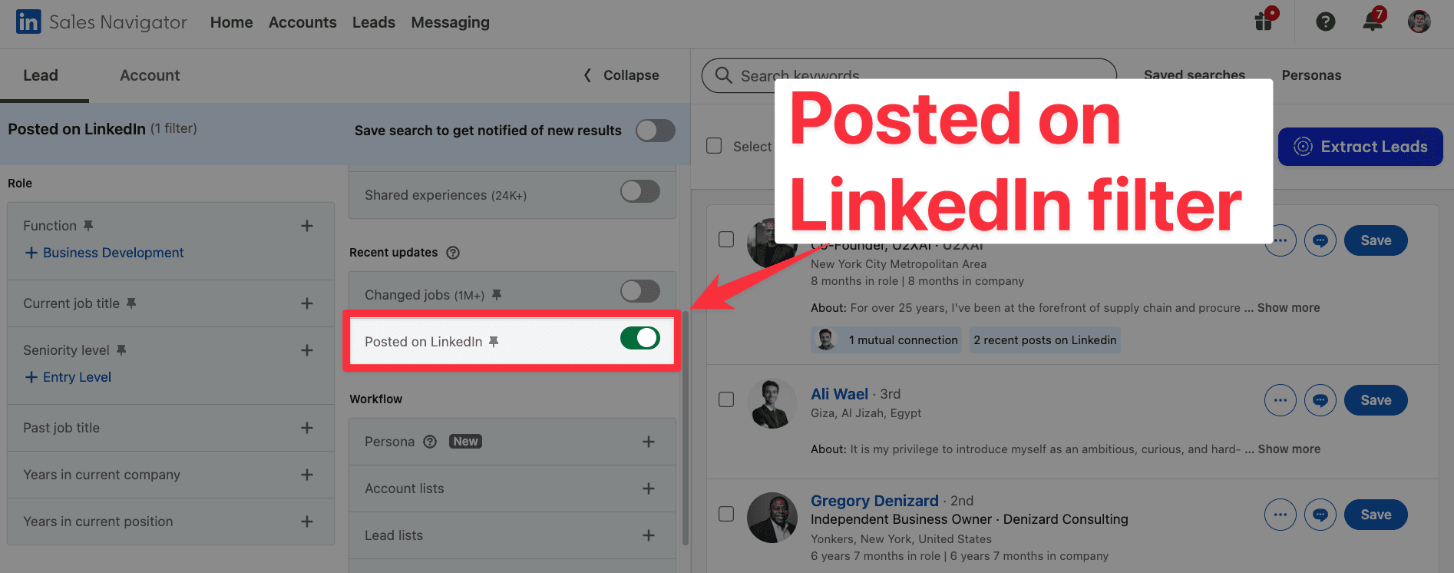Image resolution: width=1454 pixels, height=573 pixels.
Task: Show more of first lead's About text
Action: [1289, 308]
